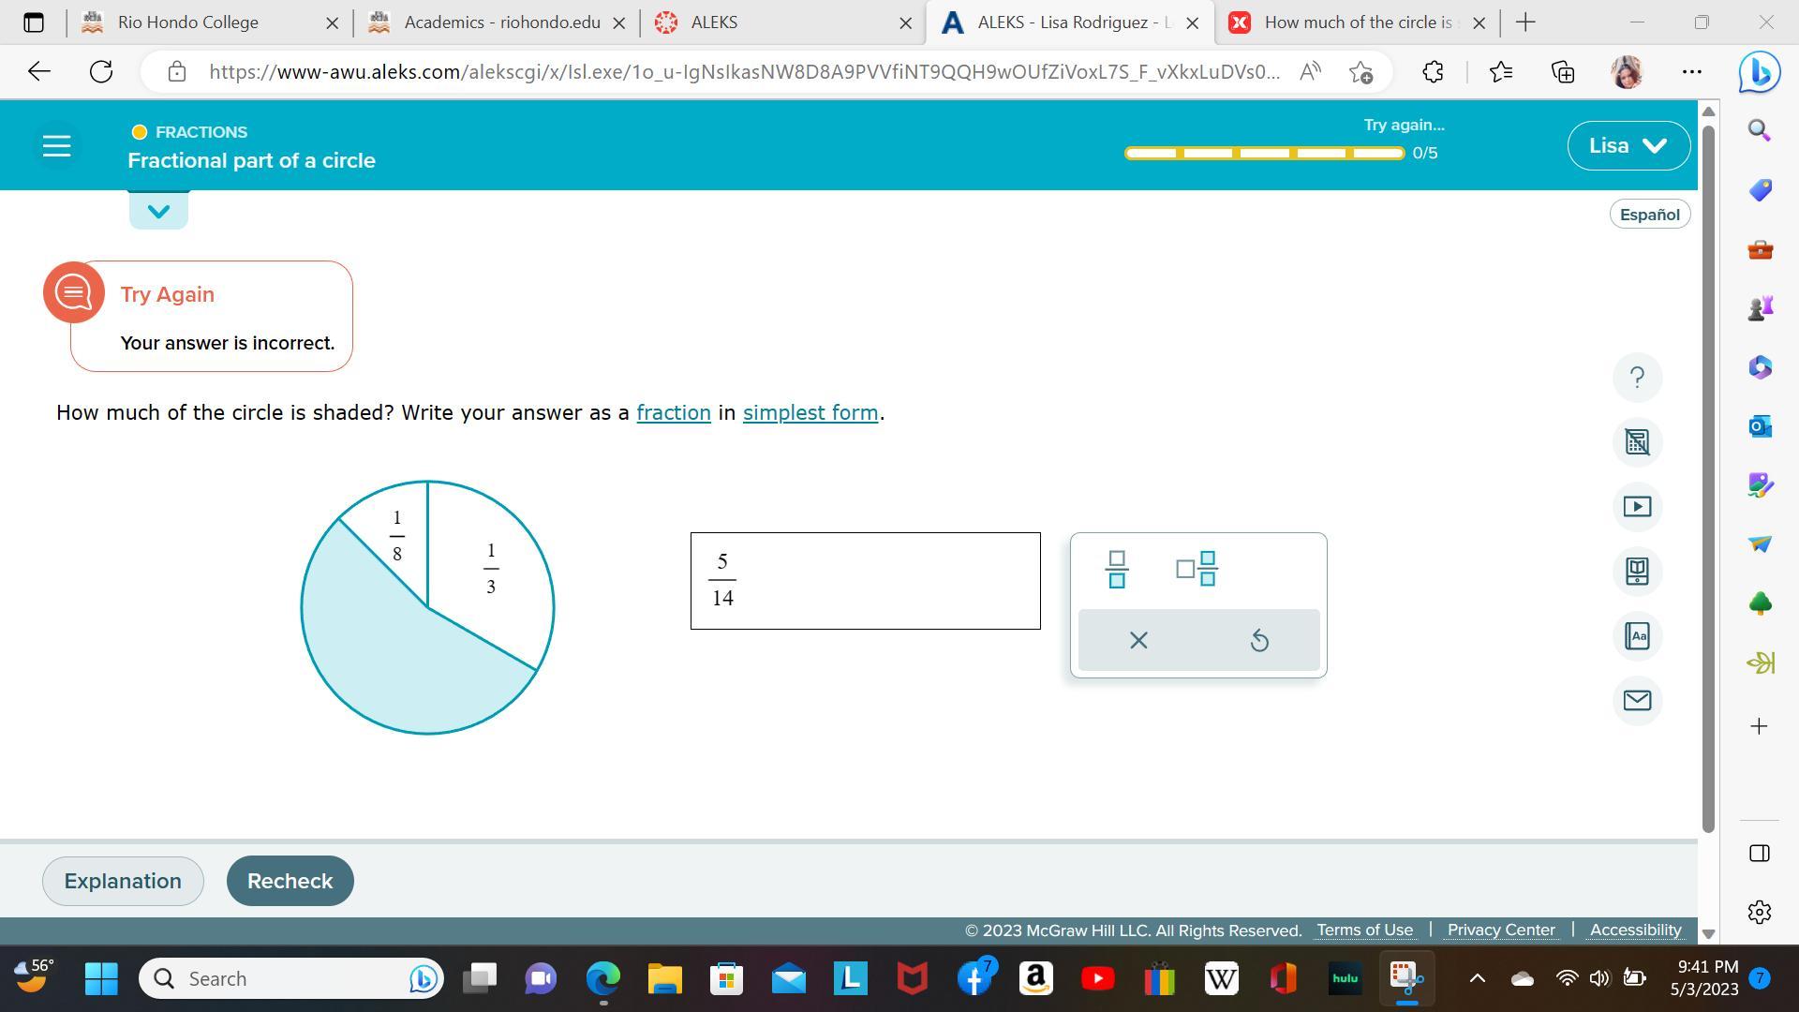Show hidden system tray icons

1477,979
